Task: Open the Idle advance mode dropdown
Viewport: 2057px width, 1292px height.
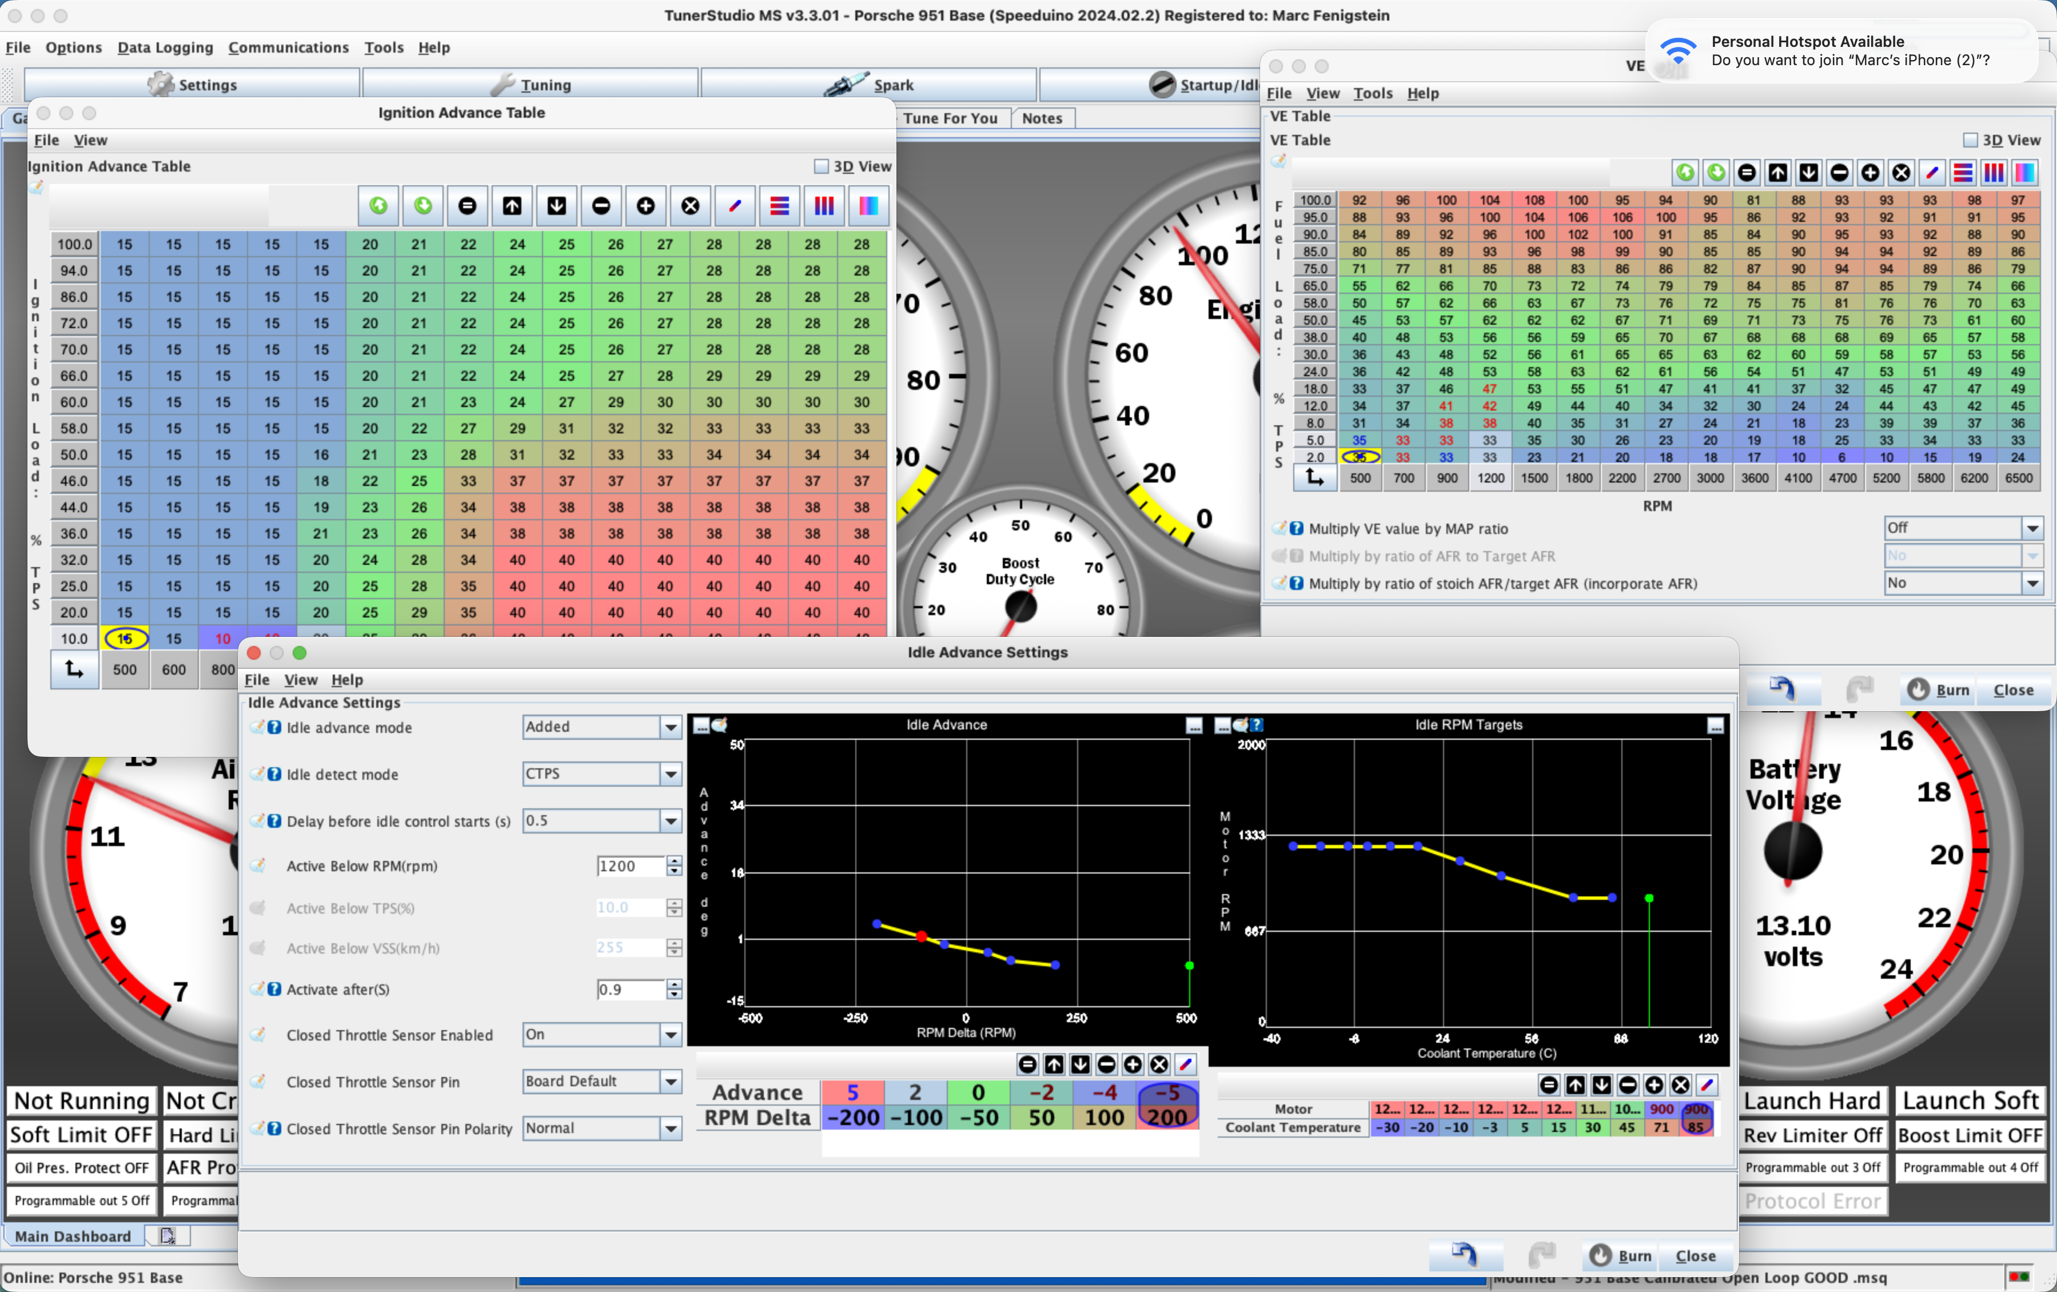Action: pyautogui.click(x=600, y=727)
